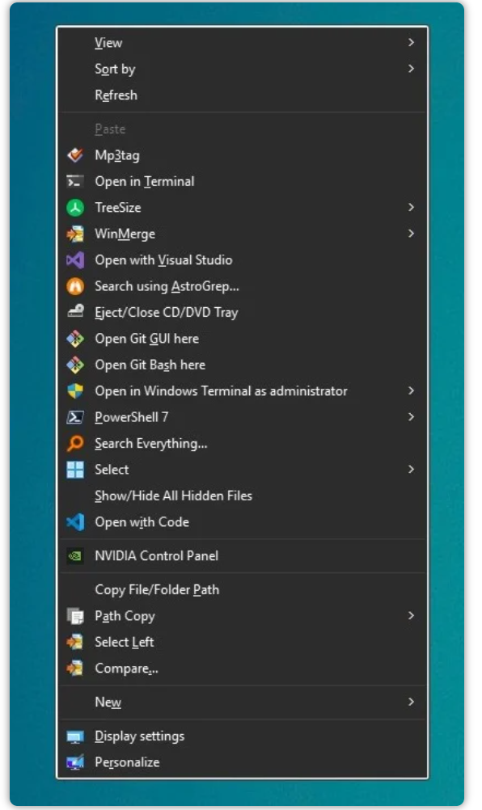This screenshot has width=482, height=810.
Task: Click the Mp3tag checkmark icon
Action: click(75, 155)
